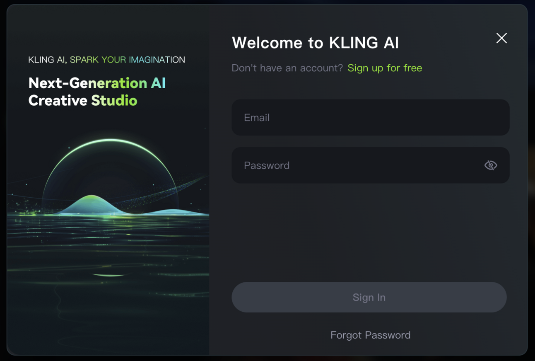Click the password field's eye toggle button
535x361 pixels.
tap(491, 165)
